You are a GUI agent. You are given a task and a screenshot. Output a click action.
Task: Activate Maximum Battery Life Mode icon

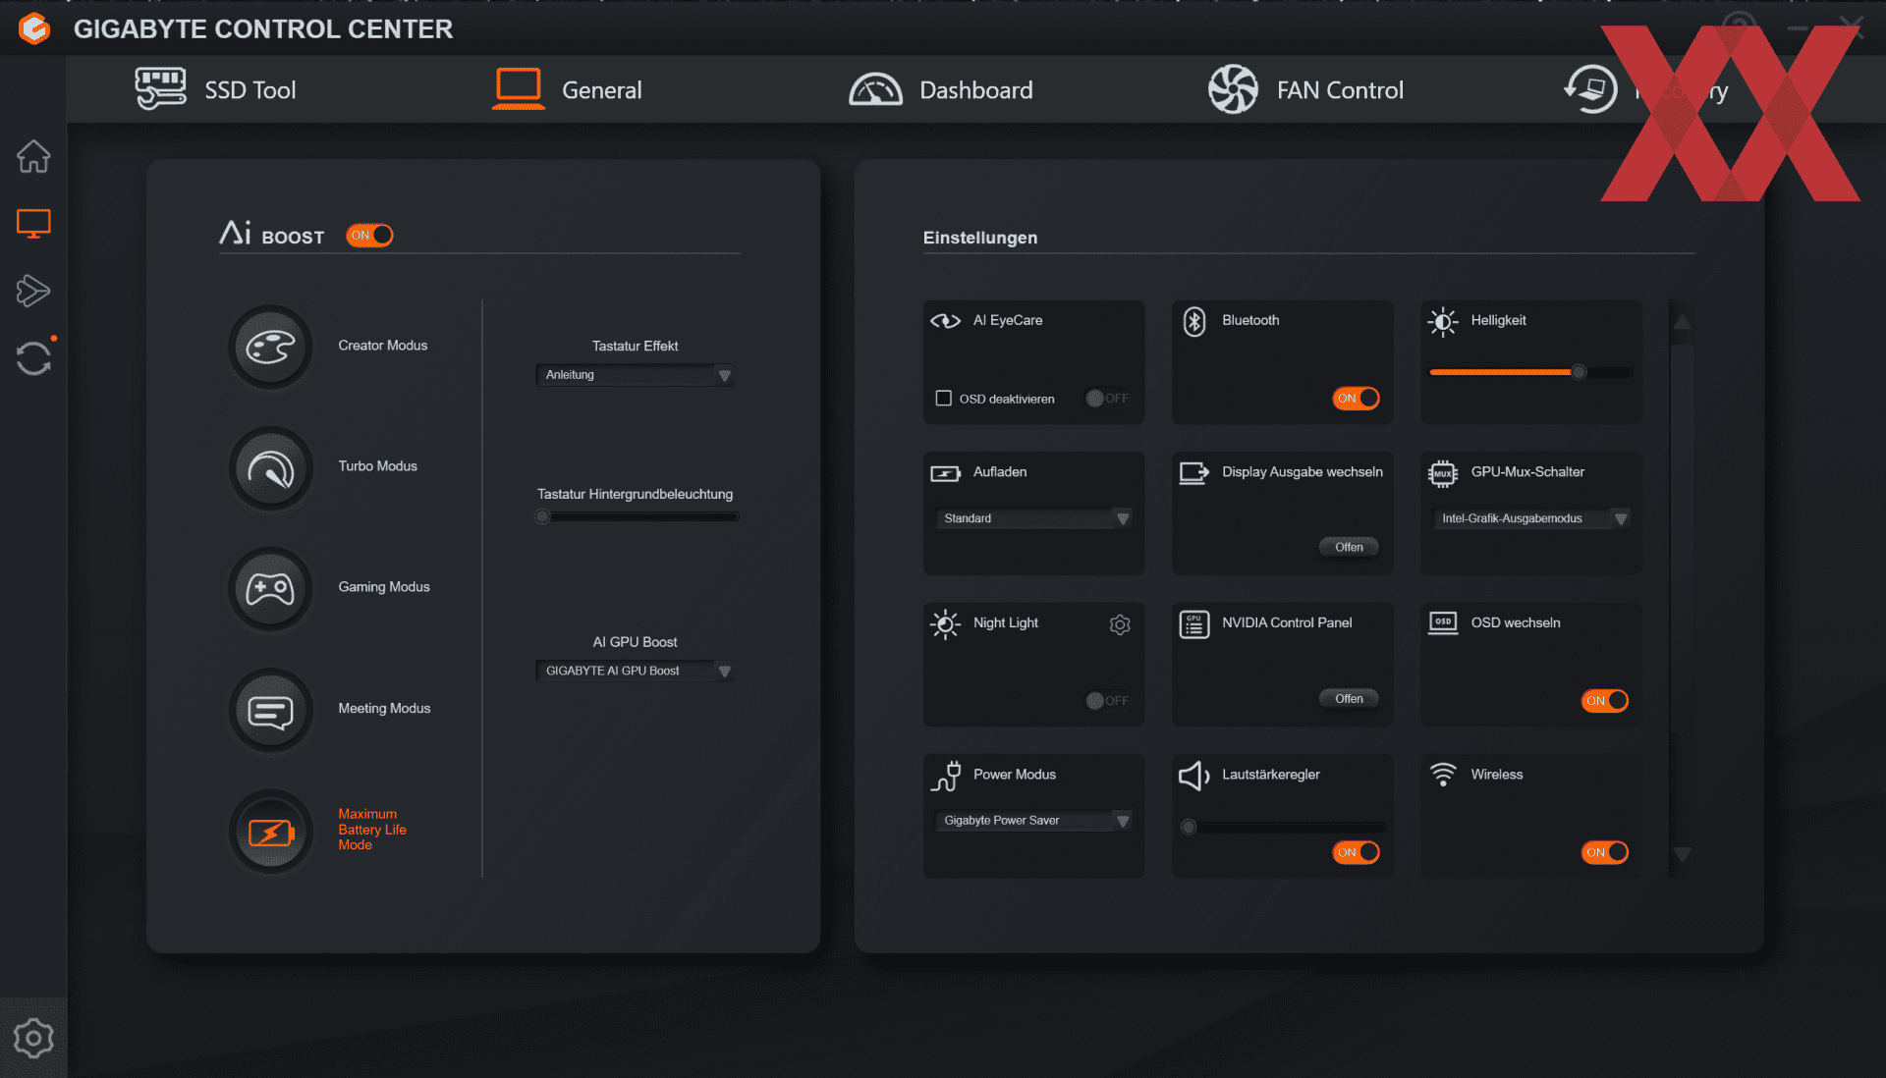[270, 832]
